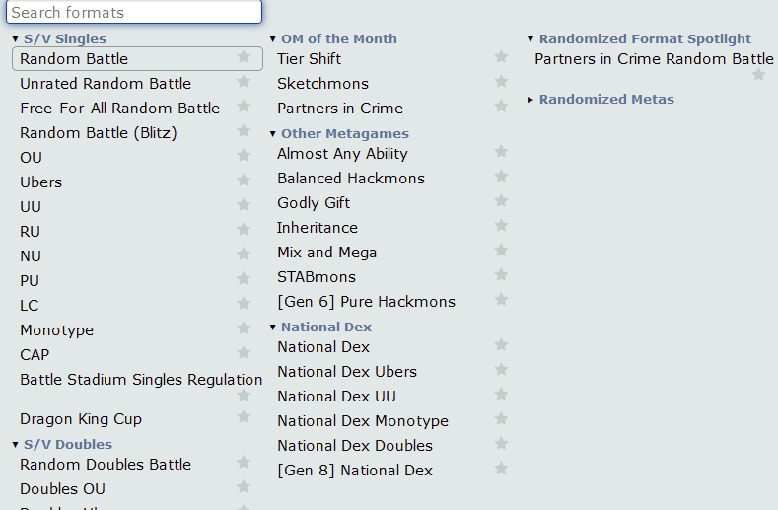The height and width of the screenshot is (510, 778).
Task: Toggle favorite star for Ubers
Action: coord(244,180)
